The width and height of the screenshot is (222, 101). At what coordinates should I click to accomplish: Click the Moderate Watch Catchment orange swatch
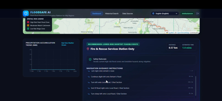[28, 25]
